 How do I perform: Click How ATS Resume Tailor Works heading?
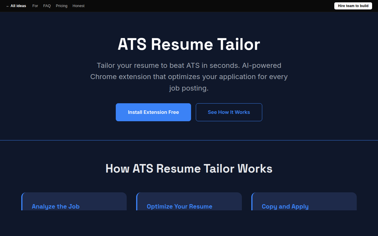click(189, 169)
